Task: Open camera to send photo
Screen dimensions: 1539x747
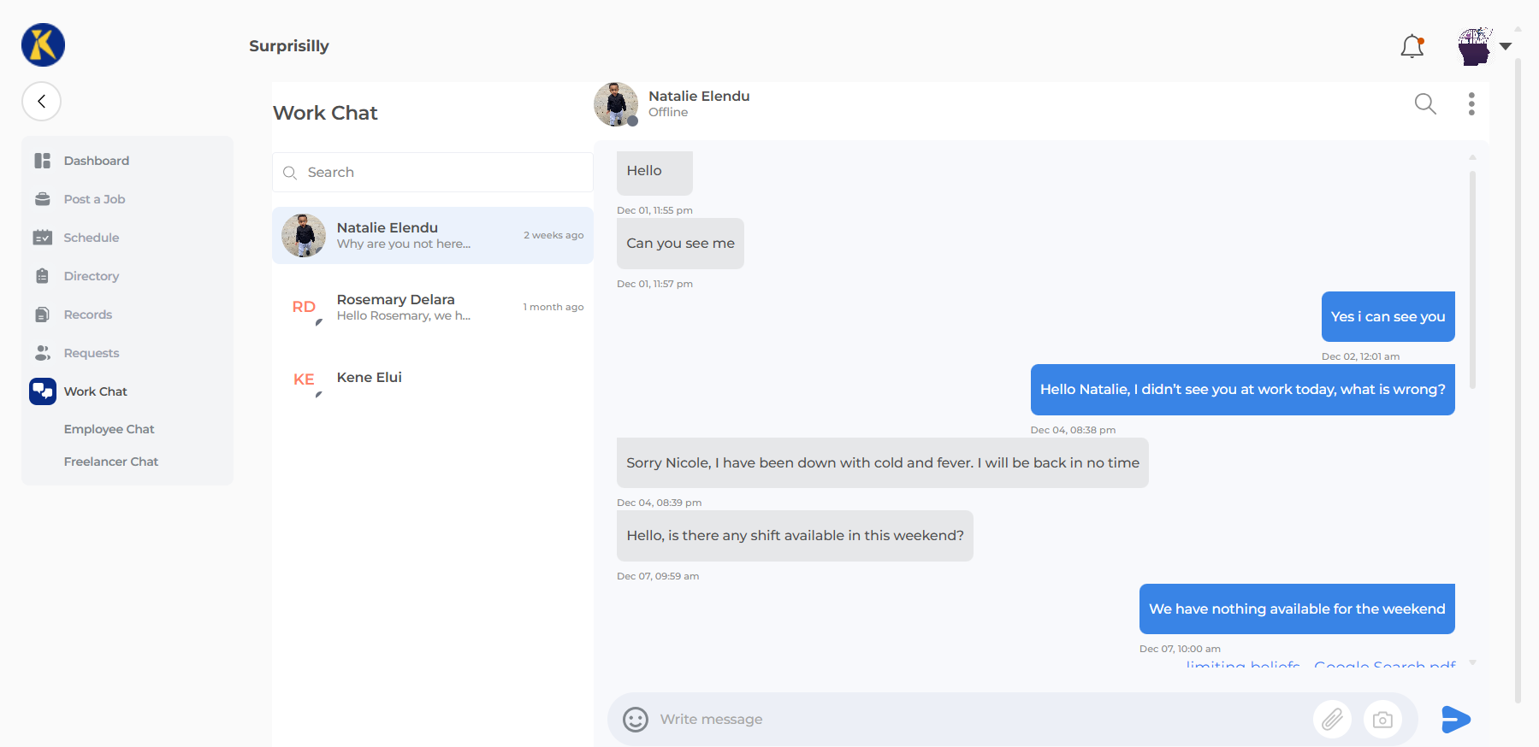Action: point(1382,720)
